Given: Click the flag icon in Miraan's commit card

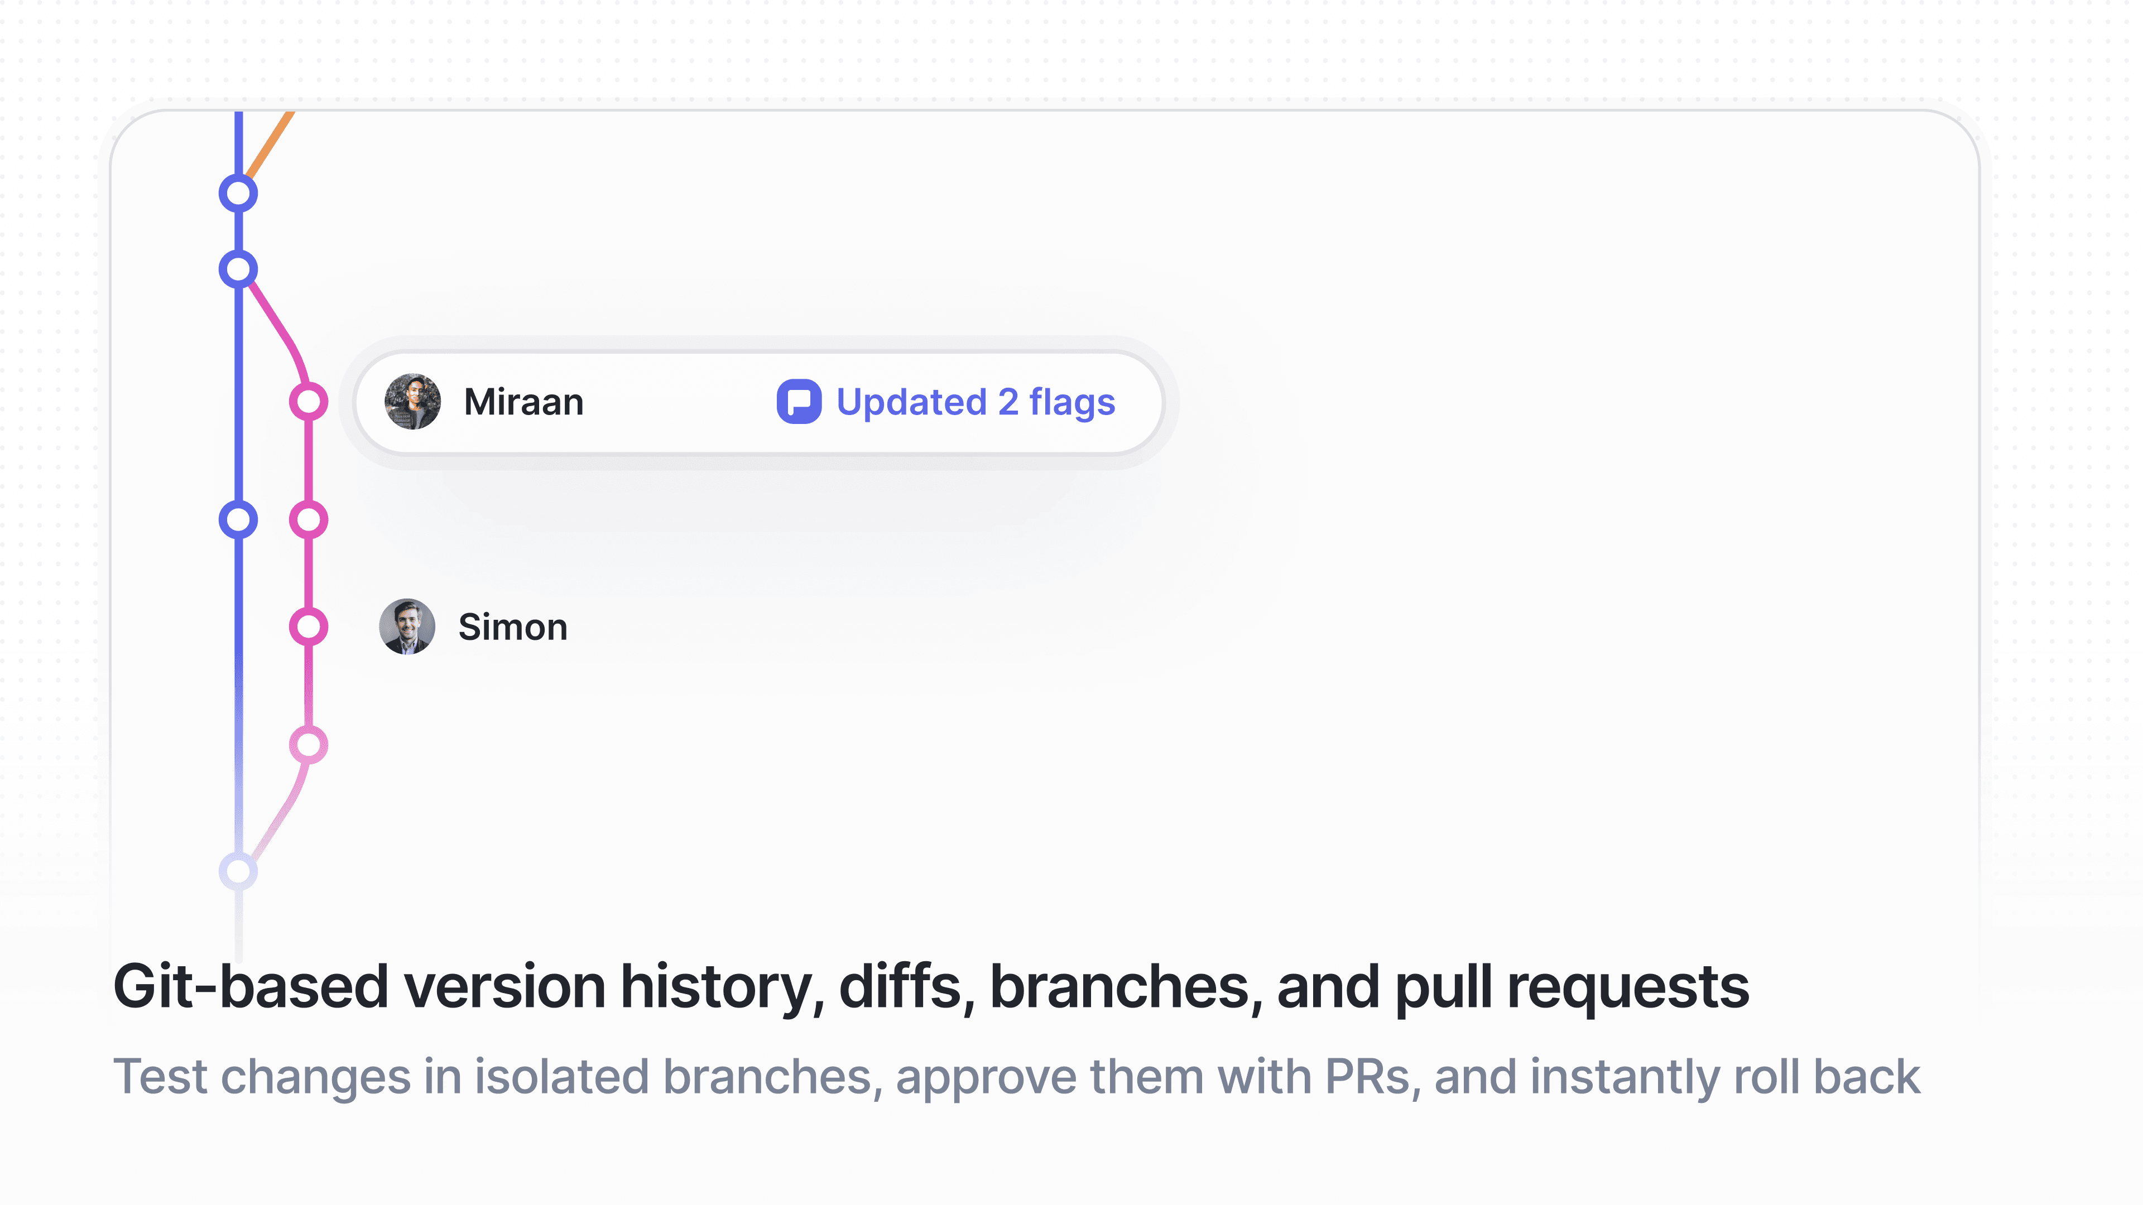Looking at the screenshot, I should pyautogui.click(x=799, y=402).
